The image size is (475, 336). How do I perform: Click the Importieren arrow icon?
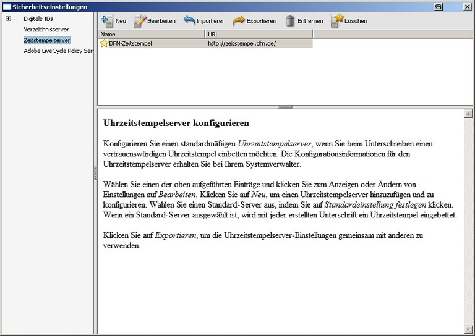point(189,20)
